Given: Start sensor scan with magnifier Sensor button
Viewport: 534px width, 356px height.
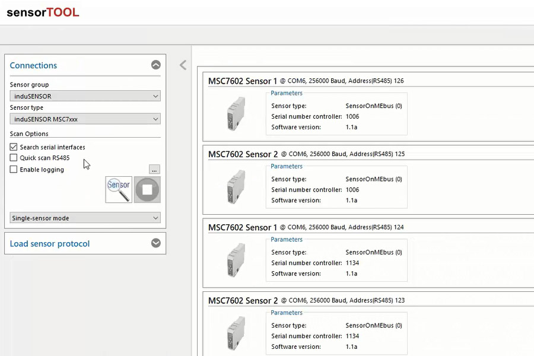Looking at the screenshot, I should pyautogui.click(x=119, y=189).
